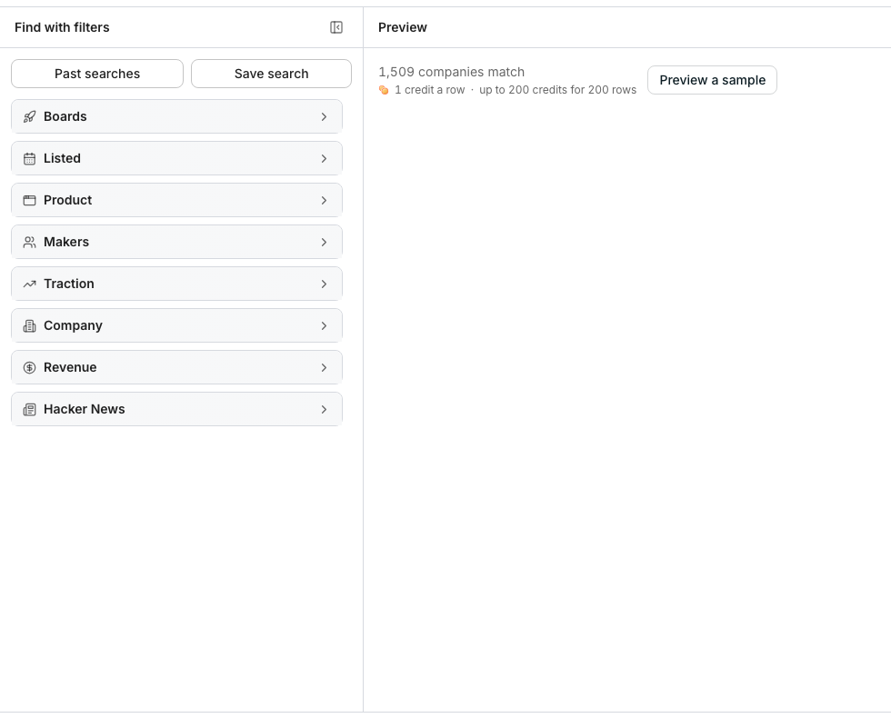Expand the Boards filter chevron
This screenshot has height=718, width=891.
pos(324,117)
